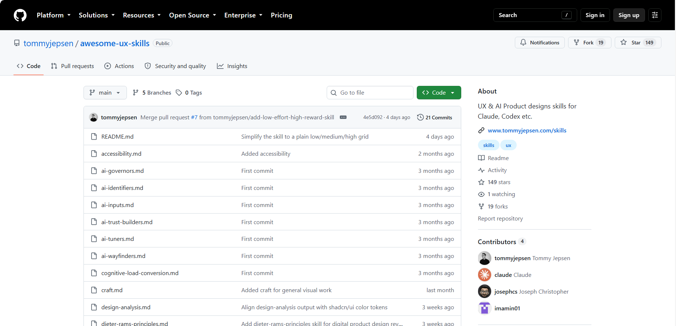676x326 pixels.
Task: Click the Readme book icon
Action: (x=481, y=158)
